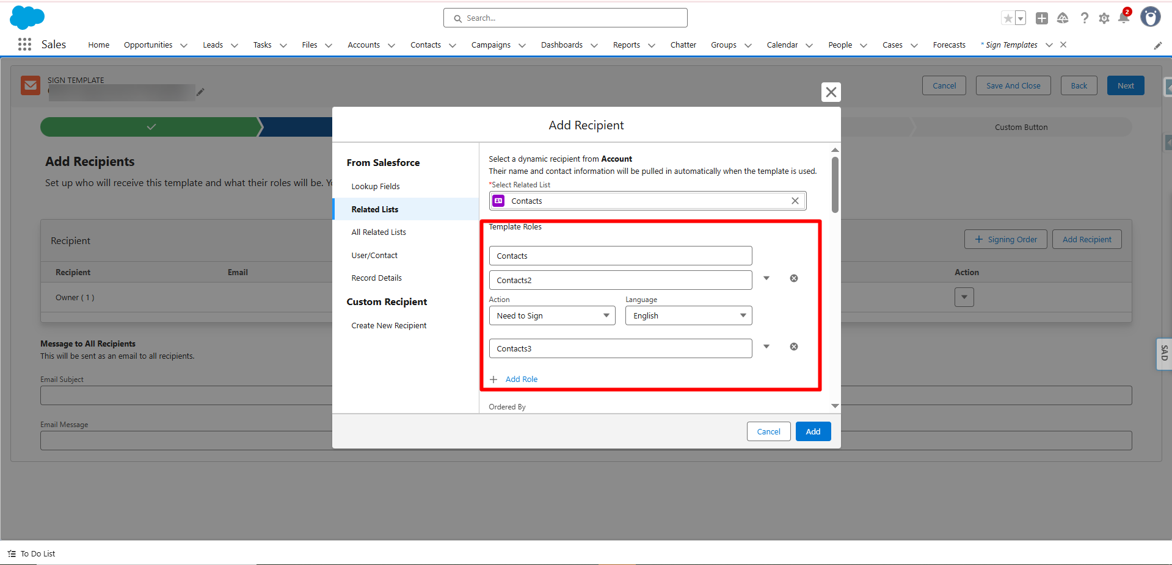The image size is (1172, 565).
Task: Remove the Contacts2 role with its delete icon
Action: 793,278
